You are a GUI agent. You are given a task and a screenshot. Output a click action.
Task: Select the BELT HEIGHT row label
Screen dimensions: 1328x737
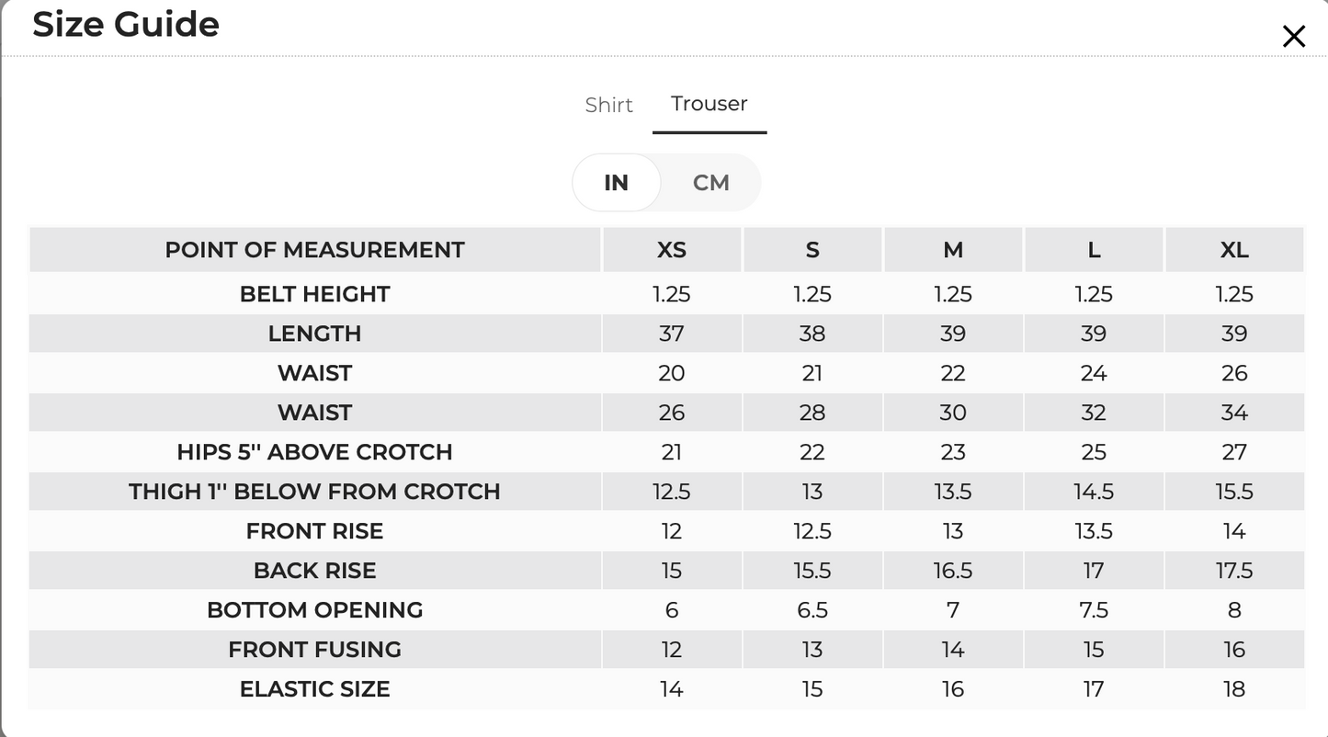315,294
